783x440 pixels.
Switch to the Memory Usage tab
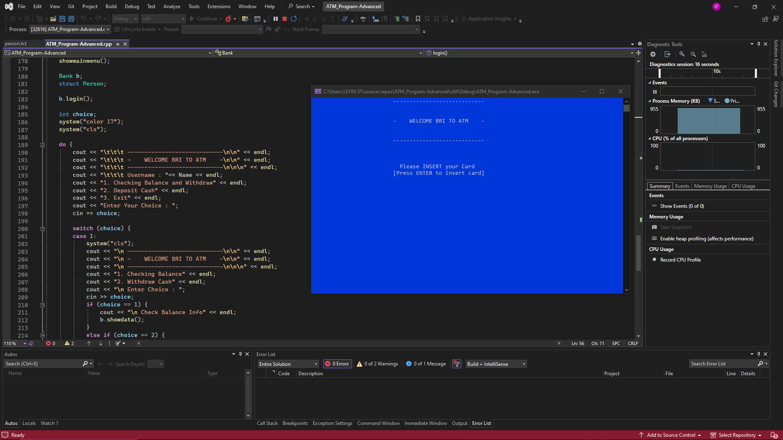point(710,186)
